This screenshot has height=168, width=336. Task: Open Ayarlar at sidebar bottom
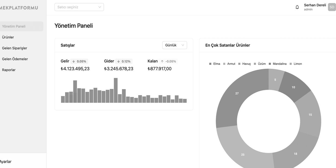click(x=5, y=162)
